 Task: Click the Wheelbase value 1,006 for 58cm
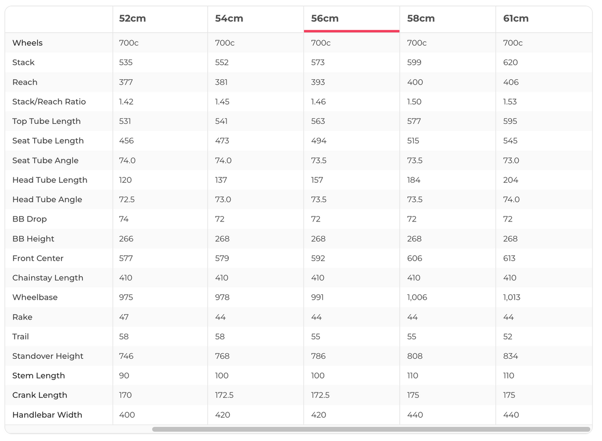(x=417, y=297)
